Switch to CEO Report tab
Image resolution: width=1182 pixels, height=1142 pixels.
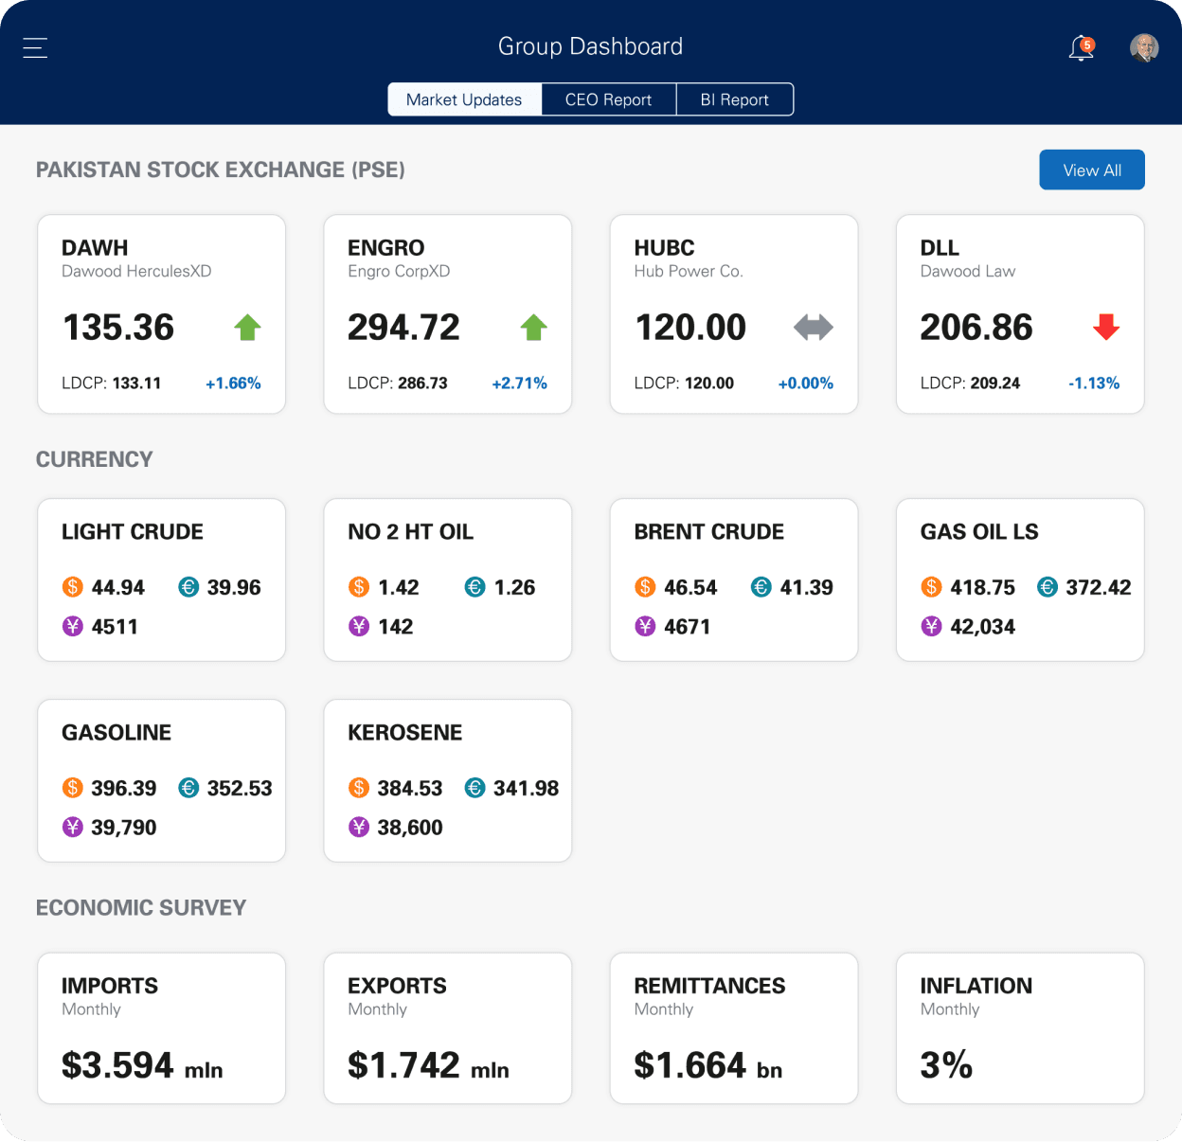[608, 99]
